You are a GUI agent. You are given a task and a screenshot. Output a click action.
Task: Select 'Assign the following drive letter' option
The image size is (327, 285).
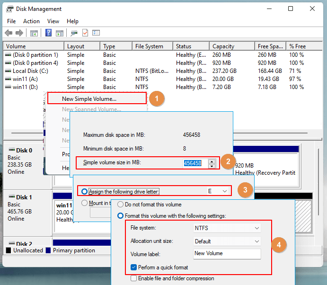[x=85, y=191]
